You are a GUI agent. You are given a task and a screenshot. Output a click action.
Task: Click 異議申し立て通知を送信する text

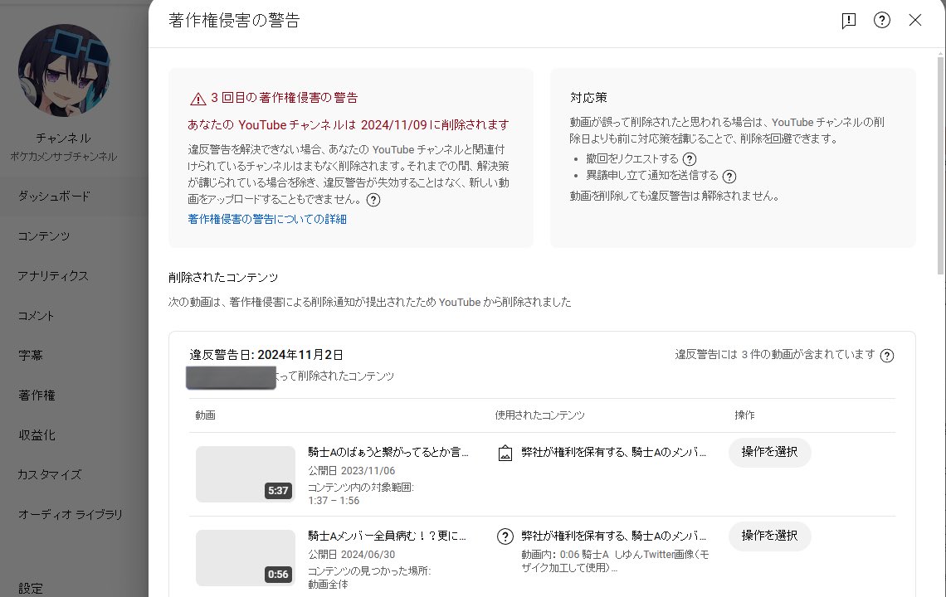[652, 176]
